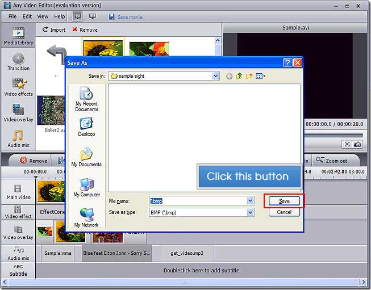Go to My Computer location
Screen dimensions: 371x290
click(86, 187)
